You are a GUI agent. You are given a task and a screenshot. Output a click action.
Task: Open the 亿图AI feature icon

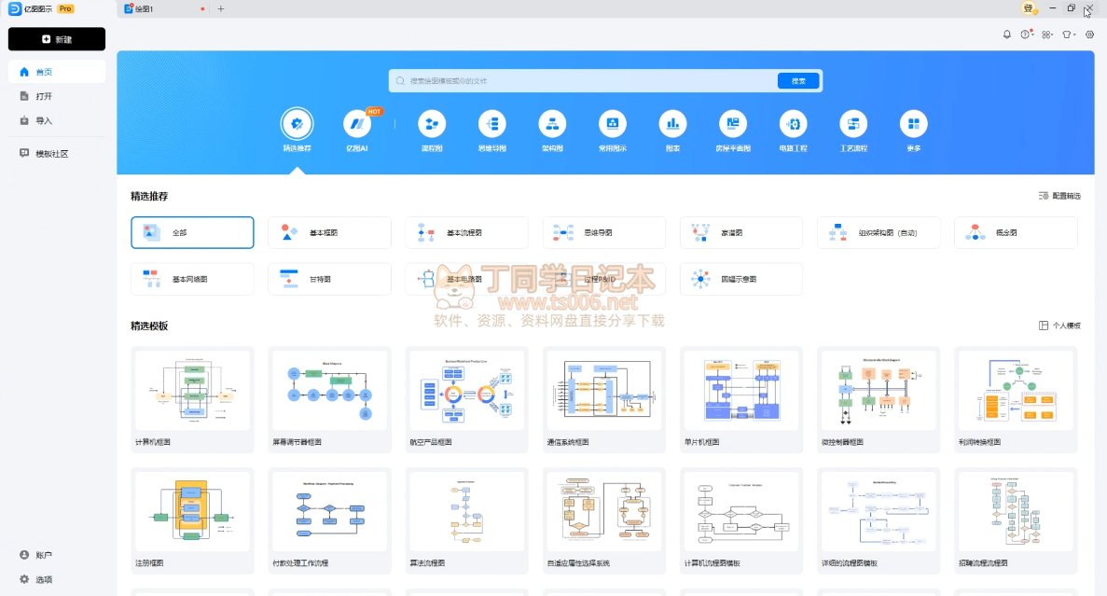click(357, 124)
